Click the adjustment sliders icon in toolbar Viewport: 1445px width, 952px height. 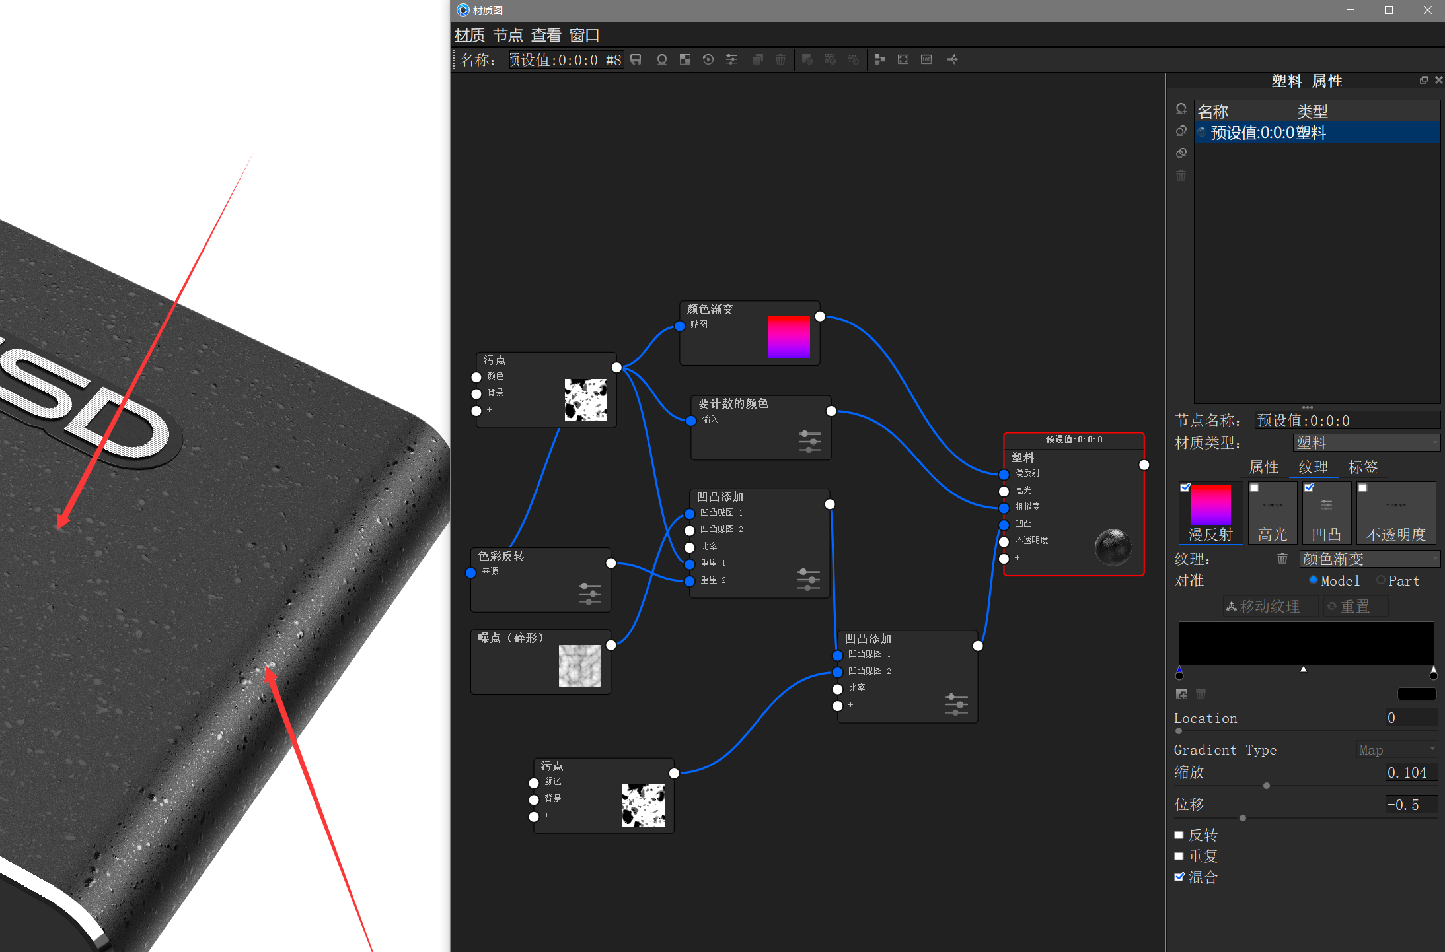pyautogui.click(x=731, y=59)
